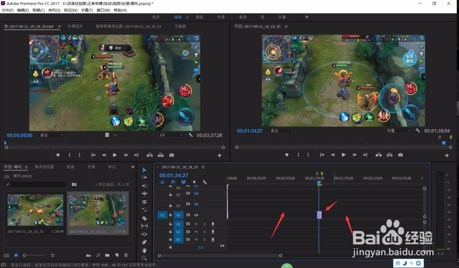Screen dimensions: 459x268
Task: Open 序列(S) menu
Action: pos(54,10)
